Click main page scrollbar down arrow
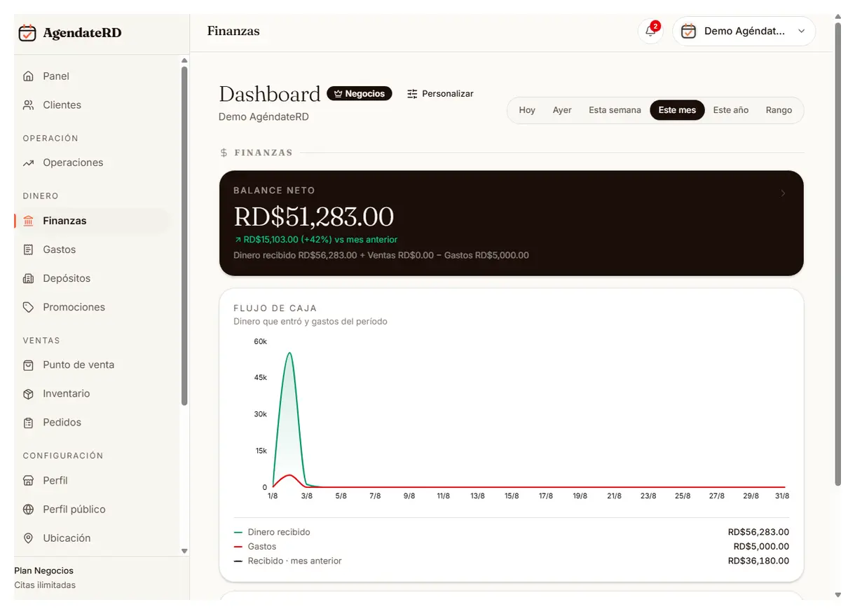The height and width of the screenshot is (614, 855). 837,595
